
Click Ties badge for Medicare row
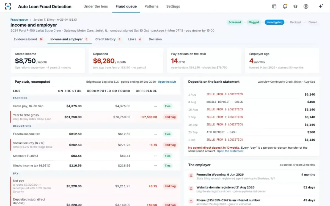point(167,156)
